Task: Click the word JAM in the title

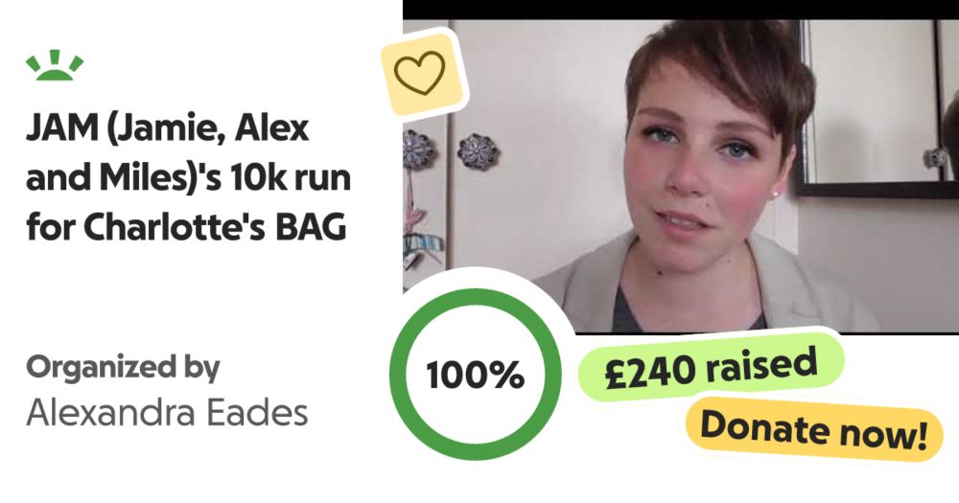Action: pyautogui.click(x=63, y=128)
